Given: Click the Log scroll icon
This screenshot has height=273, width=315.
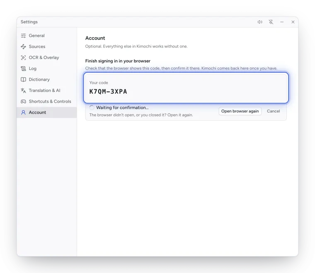Looking at the screenshot, I should (23, 69).
